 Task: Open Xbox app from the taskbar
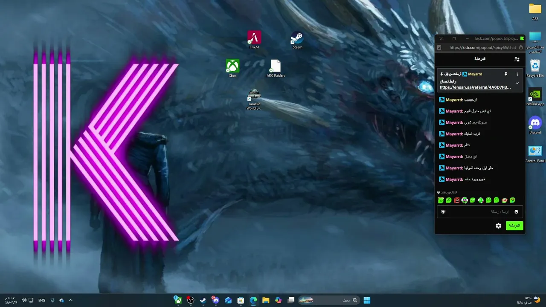click(178, 300)
